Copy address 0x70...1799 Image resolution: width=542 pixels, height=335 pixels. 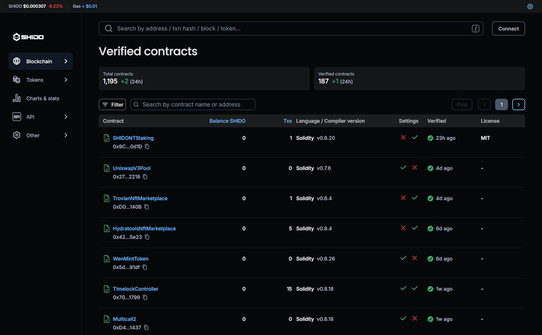pyautogui.click(x=145, y=298)
